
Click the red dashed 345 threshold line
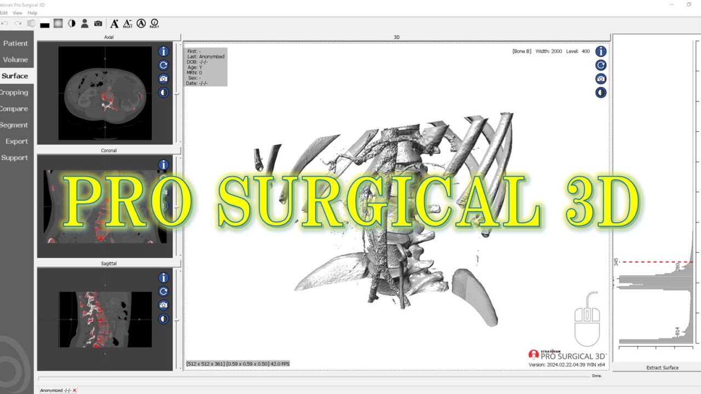(657, 262)
